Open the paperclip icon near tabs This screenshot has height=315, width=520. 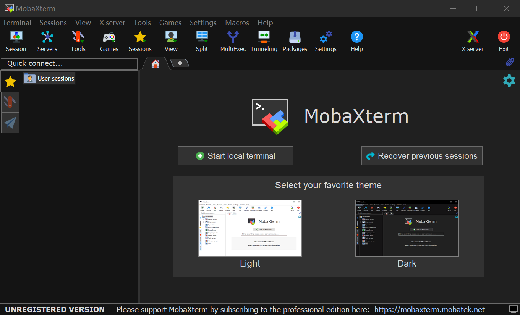click(510, 62)
